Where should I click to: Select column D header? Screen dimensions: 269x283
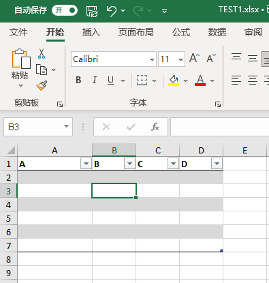point(201,150)
